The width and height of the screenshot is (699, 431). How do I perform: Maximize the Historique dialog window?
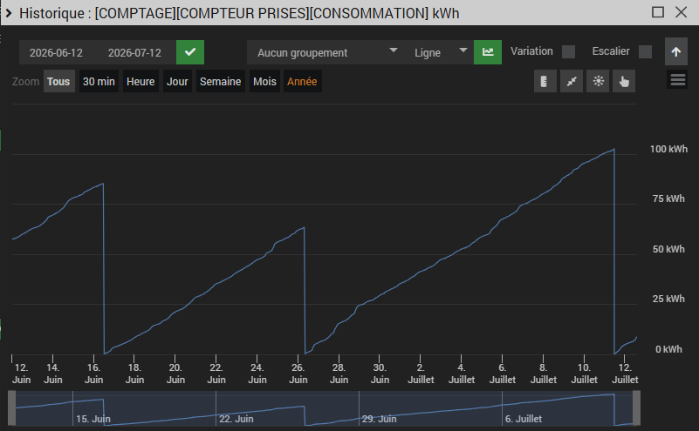[x=657, y=12]
